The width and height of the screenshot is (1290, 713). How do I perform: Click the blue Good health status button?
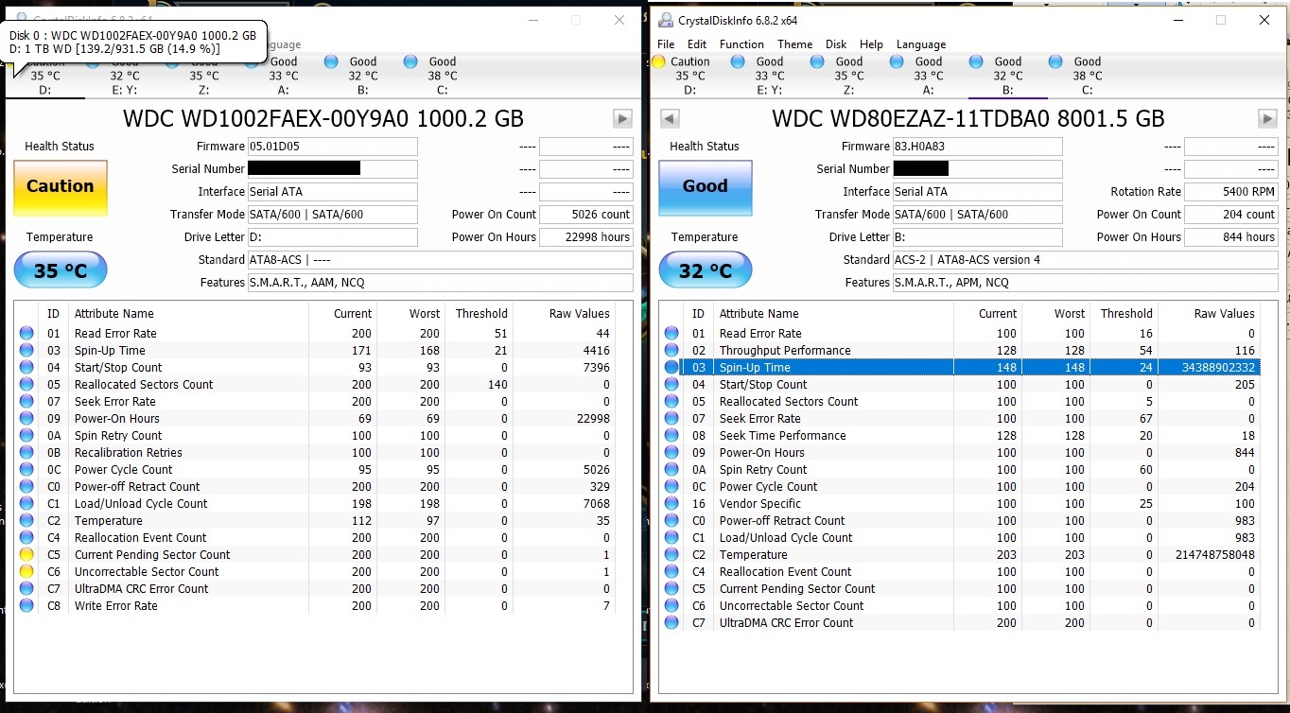click(706, 187)
